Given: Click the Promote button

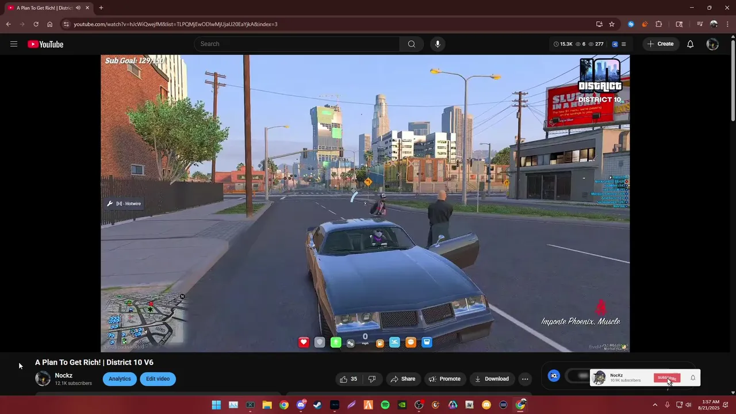Looking at the screenshot, I should click(445, 379).
